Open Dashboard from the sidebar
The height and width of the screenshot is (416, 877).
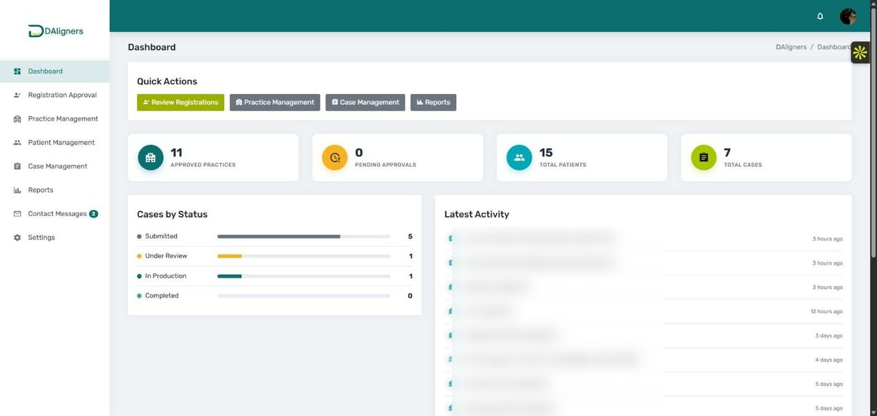click(55, 71)
